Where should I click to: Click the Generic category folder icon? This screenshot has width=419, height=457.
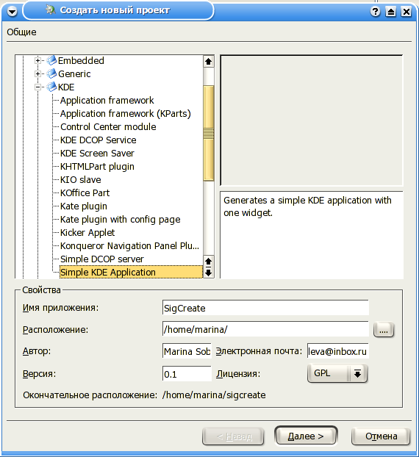(x=51, y=73)
